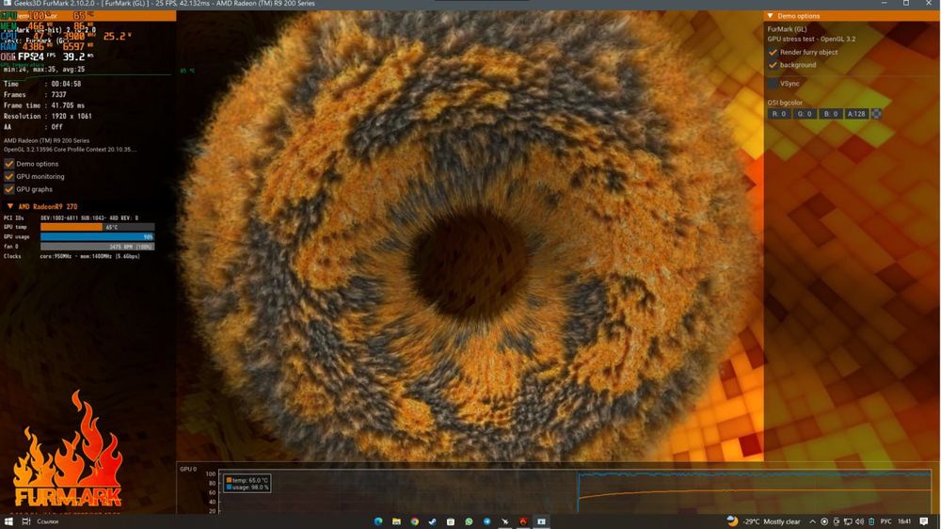Screen dimensions: 941x529
Task: Click the OSI bgcolor R:0 field
Action: point(779,114)
